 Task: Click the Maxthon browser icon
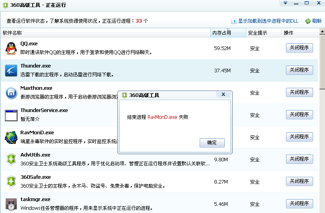[11, 93]
